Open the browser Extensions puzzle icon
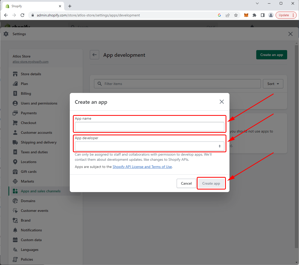 click(254, 15)
